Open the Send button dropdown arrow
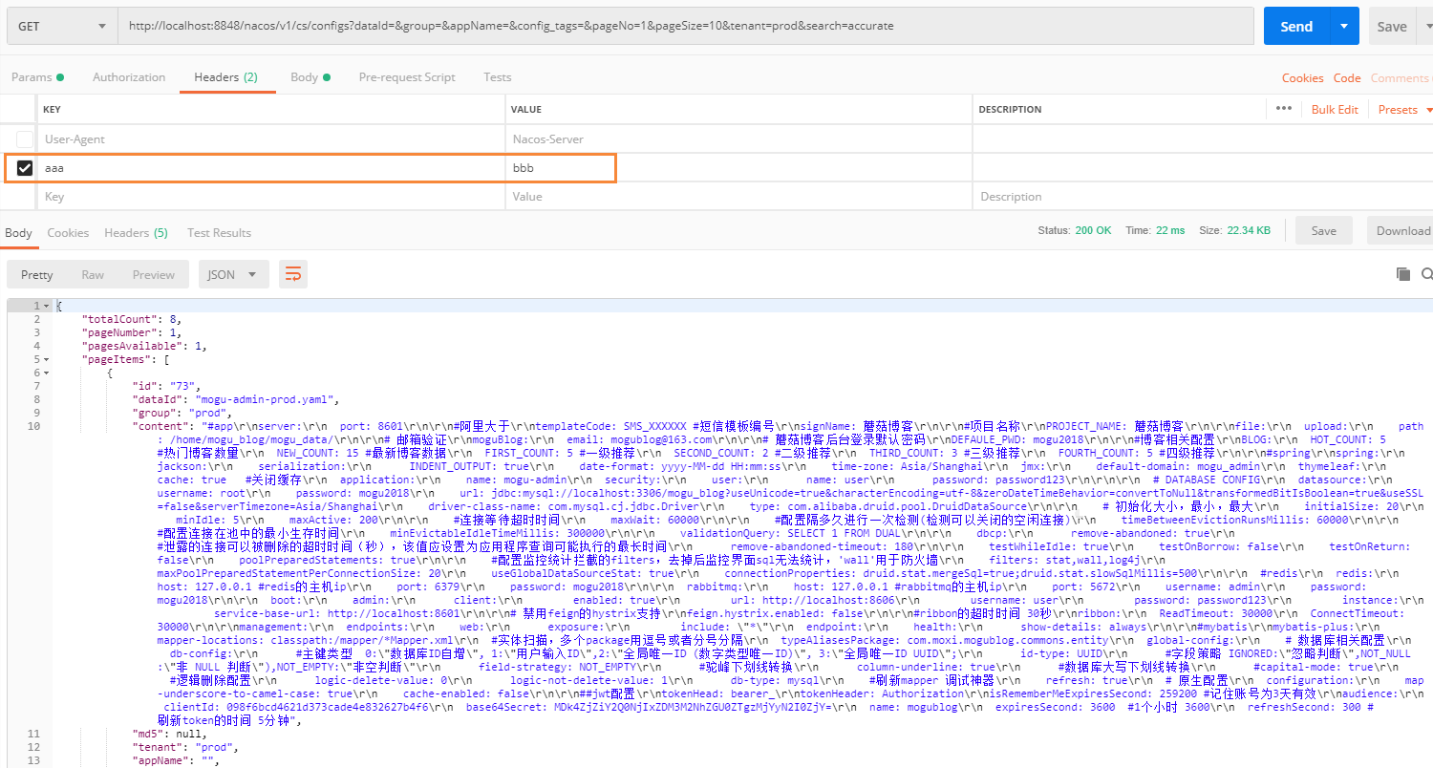Screen dimensions: 1433x768 click(1344, 27)
